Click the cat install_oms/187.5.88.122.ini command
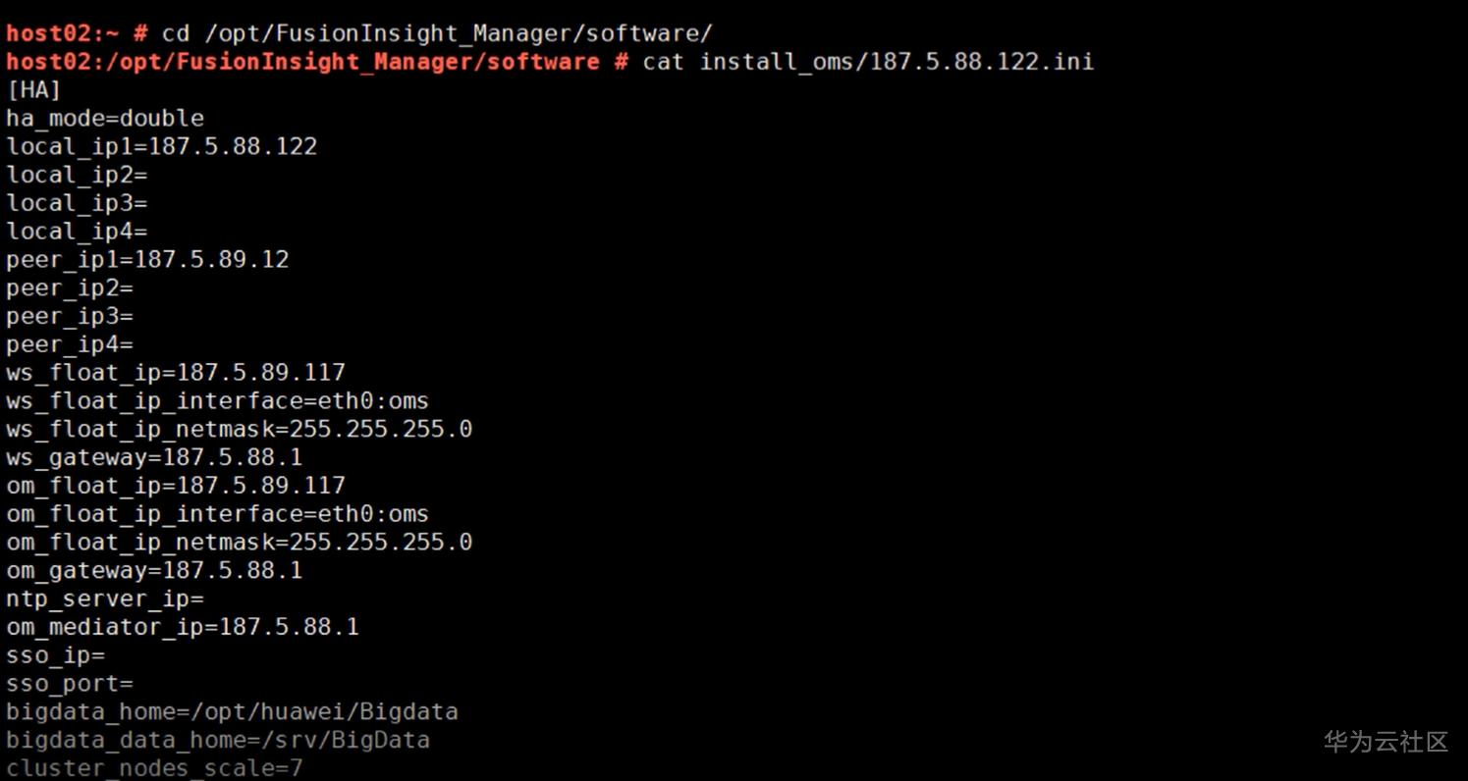The height and width of the screenshot is (781, 1468). (868, 62)
